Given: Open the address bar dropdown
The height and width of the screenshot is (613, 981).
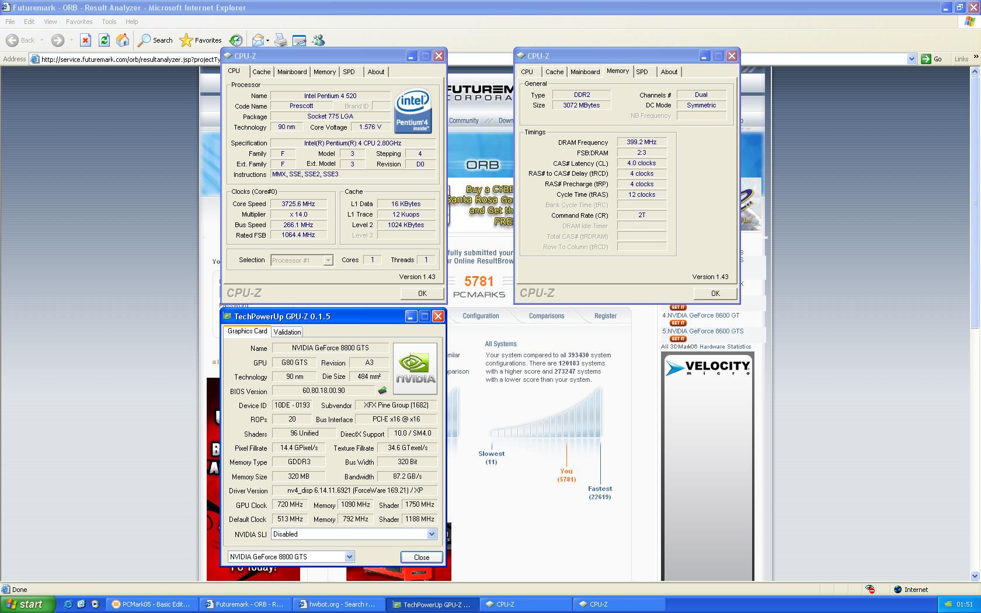Looking at the screenshot, I should point(912,59).
